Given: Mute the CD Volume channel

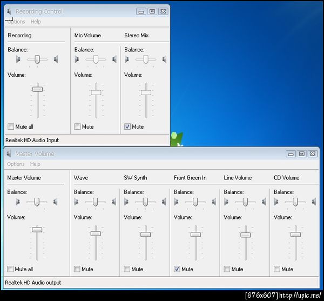Looking at the screenshot, I should click(x=277, y=269).
